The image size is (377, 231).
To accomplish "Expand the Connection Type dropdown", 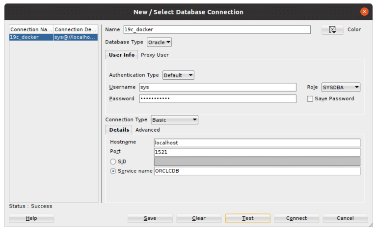I will coord(174,120).
